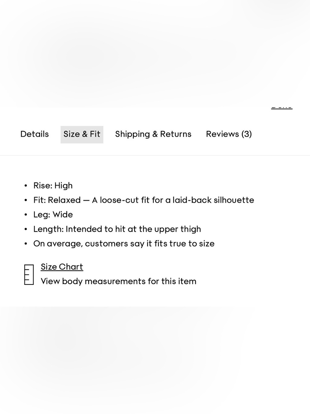Select the Size & Fit tab
The height and width of the screenshot is (414, 310).
tap(82, 134)
